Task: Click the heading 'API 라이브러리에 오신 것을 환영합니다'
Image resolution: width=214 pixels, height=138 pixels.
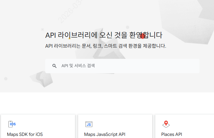Action: [x=104, y=35]
